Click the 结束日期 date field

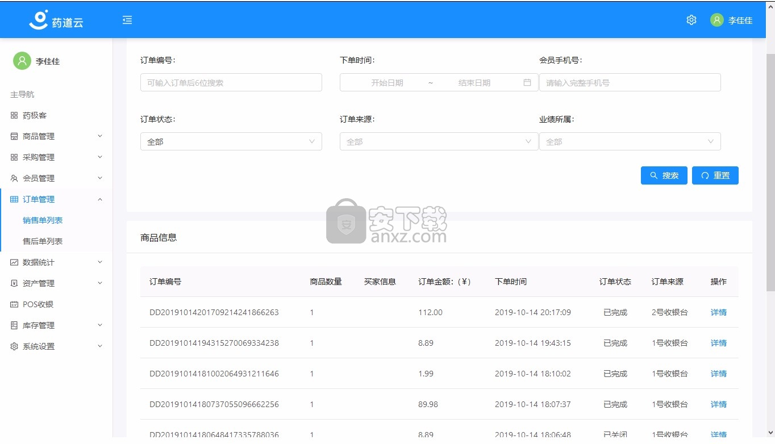click(474, 82)
